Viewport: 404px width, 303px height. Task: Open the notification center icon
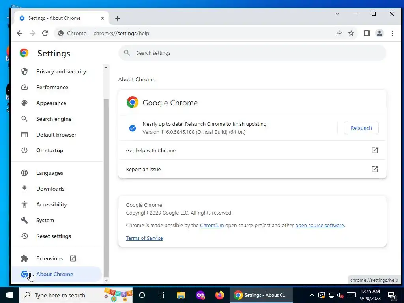pos(391,295)
